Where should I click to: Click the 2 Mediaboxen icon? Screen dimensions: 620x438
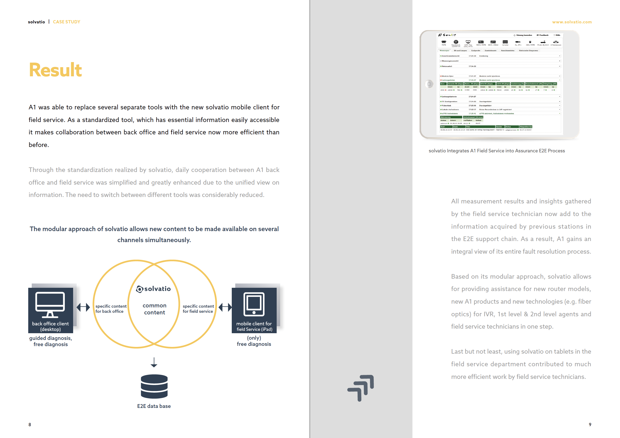[555, 42]
